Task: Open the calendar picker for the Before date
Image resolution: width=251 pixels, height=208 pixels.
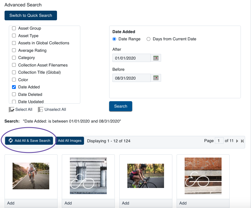Action: (x=156, y=78)
